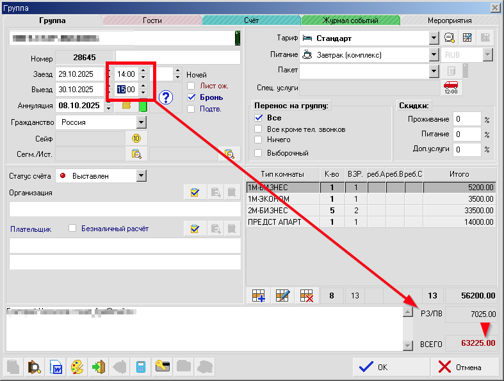This screenshot has width=504, height=381.
Task: Click the red shuttle transfer icon
Action: coord(450,87)
